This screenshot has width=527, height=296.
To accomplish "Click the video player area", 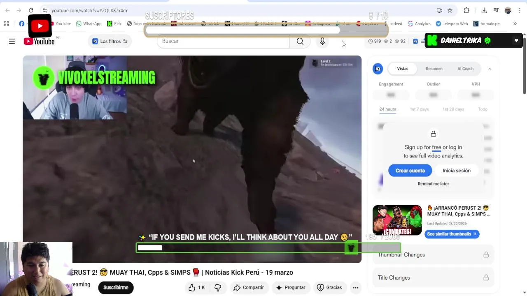I will [192, 159].
